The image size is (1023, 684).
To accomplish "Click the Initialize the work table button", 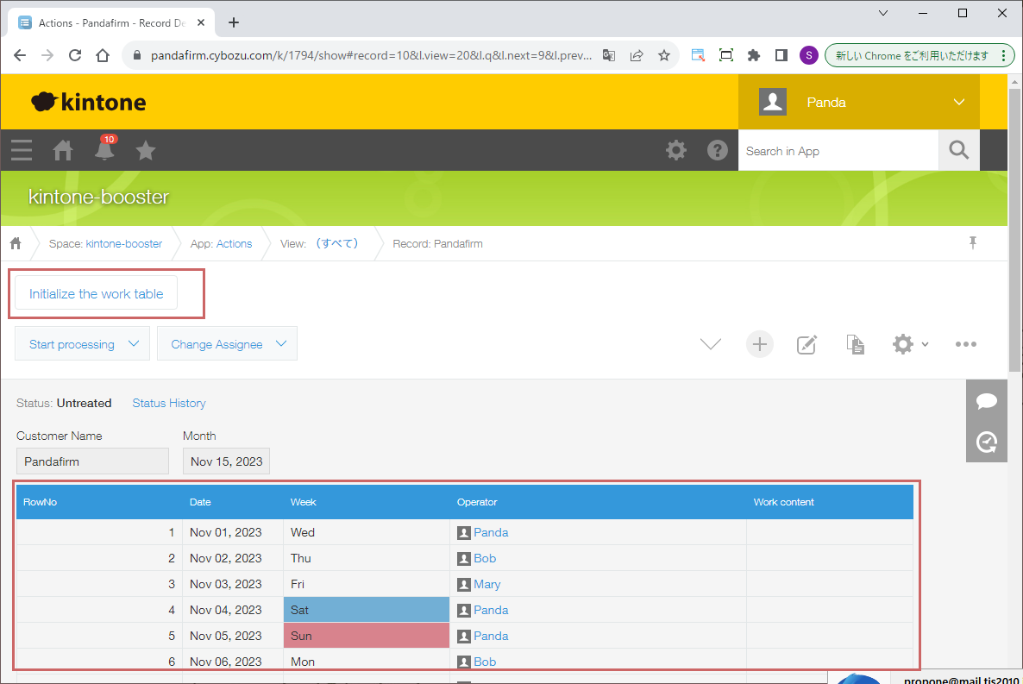I will [x=96, y=294].
